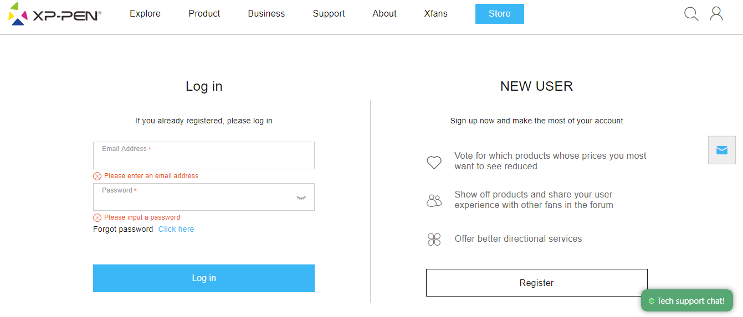Open the Explore menu

click(x=145, y=14)
